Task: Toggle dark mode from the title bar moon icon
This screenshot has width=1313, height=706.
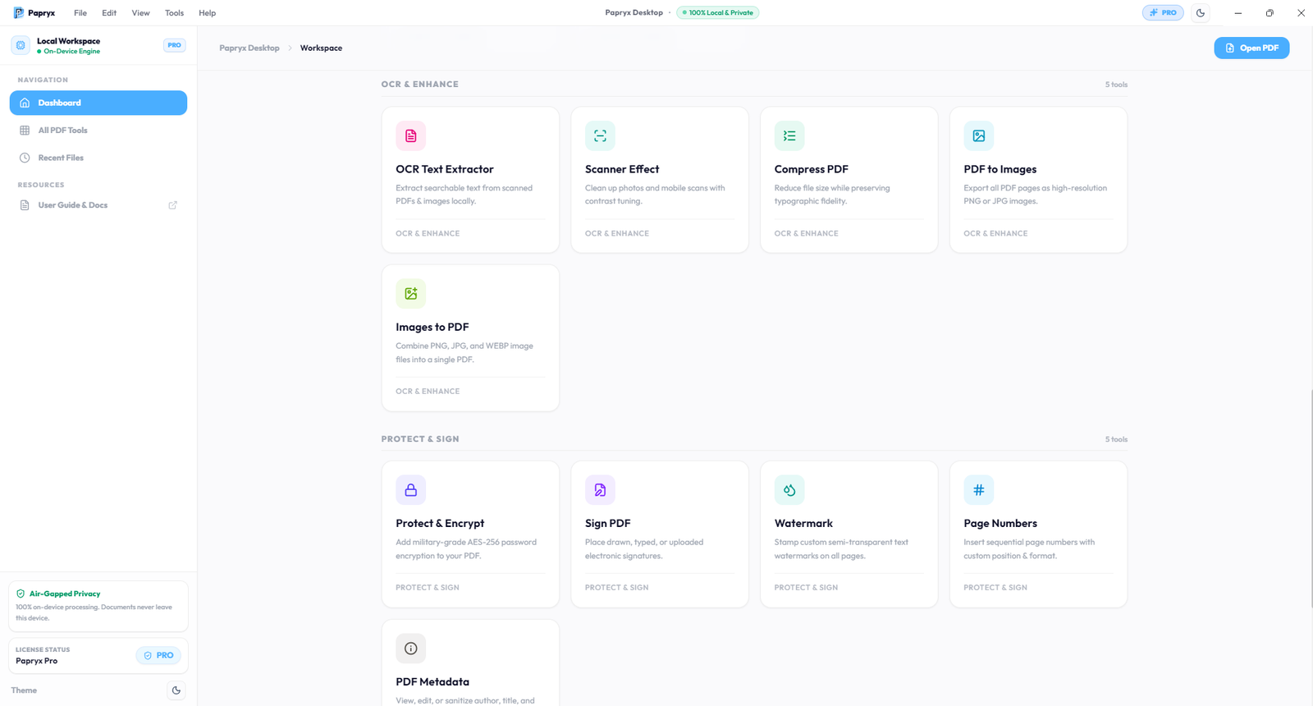Action: point(1201,13)
